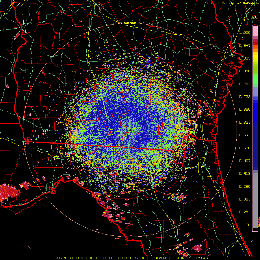Click the Correlation Coefficient caption at bottom
Screen dimensions: 260x260
pos(131,258)
